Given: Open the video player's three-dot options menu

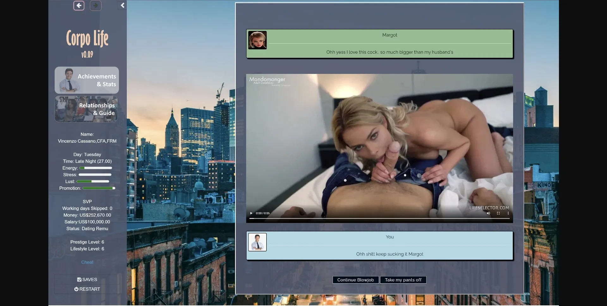Looking at the screenshot, I should point(508,213).
